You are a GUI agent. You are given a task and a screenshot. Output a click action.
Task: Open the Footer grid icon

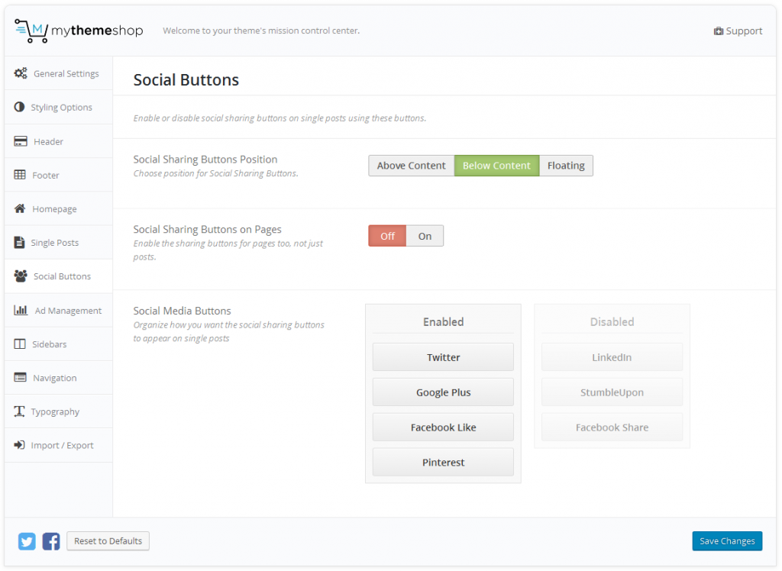coord(19,175)
